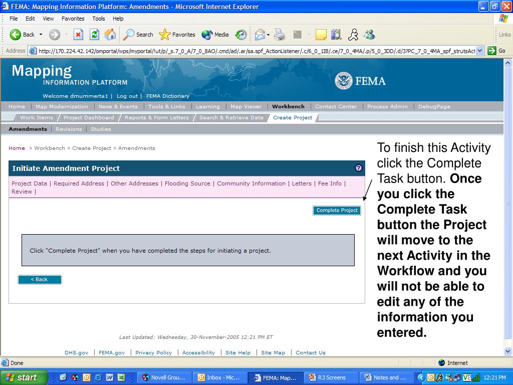Viewport: 513px width, 385px height.
Task: Switch to the Notes and... Word taskbar window
Action: 387,377
